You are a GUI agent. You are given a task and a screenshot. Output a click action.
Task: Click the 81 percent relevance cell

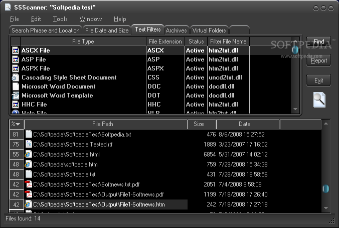pyautogui.click(x=17, y=134)
